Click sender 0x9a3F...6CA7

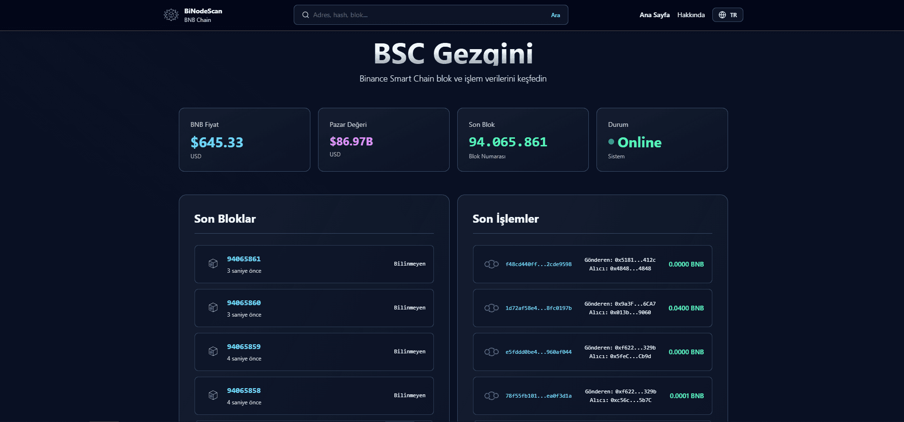coord(635,304)
